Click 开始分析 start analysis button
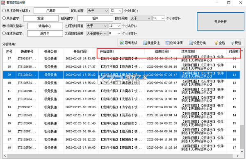This screenshot has height=159, width=246. coord(221,21)
